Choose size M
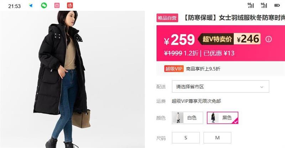 217,138
